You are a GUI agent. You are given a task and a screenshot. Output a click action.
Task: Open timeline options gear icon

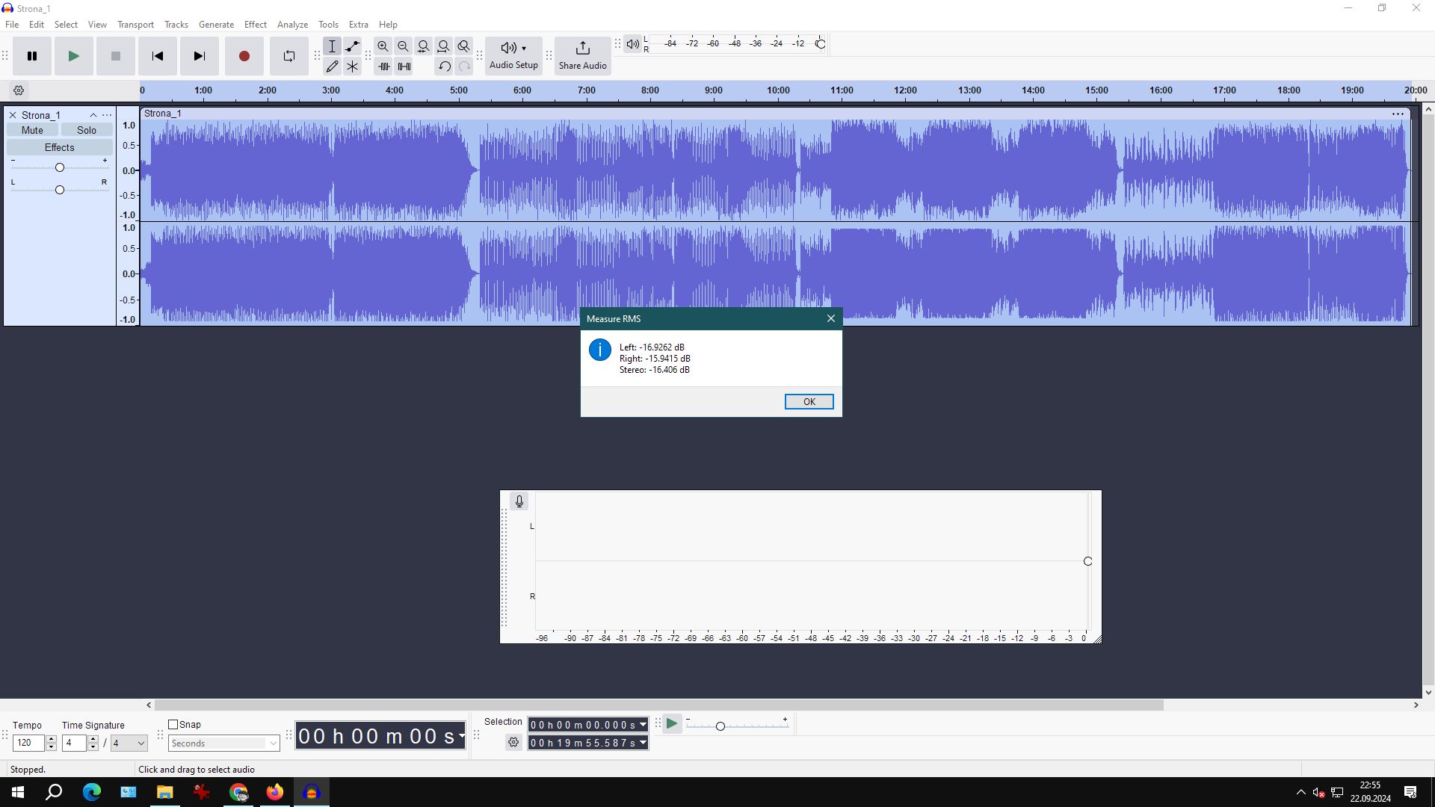[x=19, y=90]
